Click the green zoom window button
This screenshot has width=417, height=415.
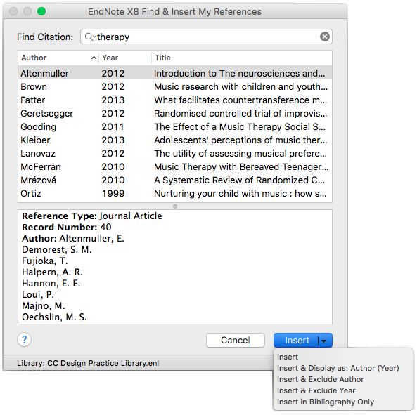click(41, 11)
